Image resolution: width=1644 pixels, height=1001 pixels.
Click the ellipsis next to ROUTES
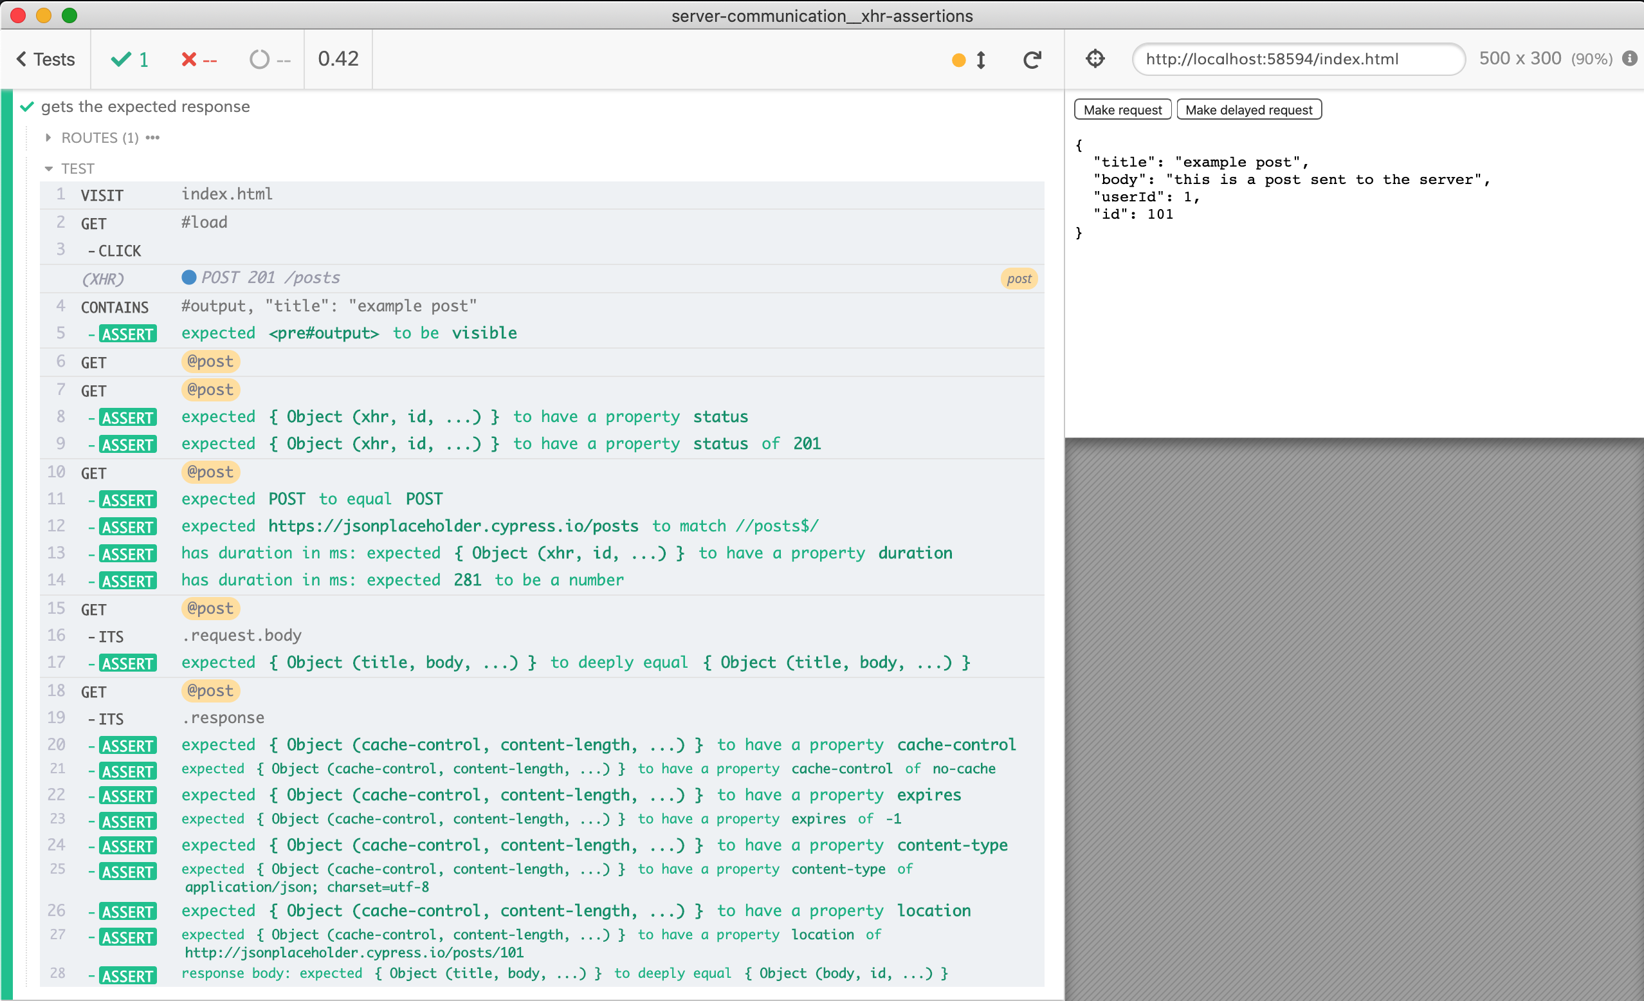point(153,138)
